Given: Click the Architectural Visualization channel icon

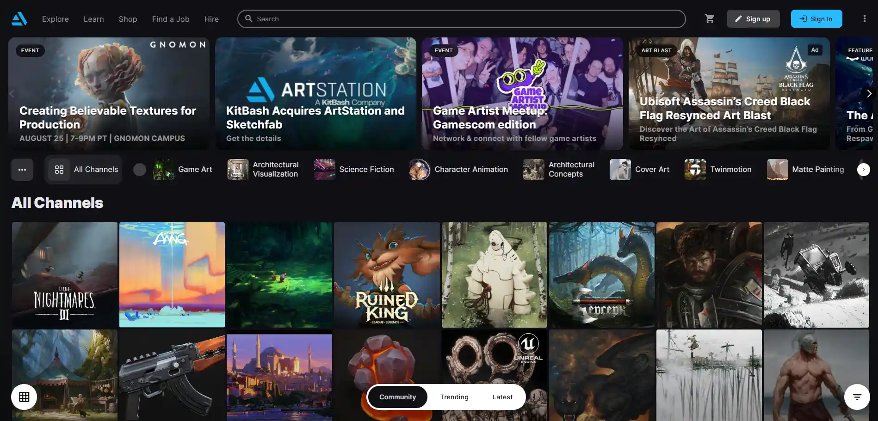Looking at the screenshot, I should coord(238,170).
